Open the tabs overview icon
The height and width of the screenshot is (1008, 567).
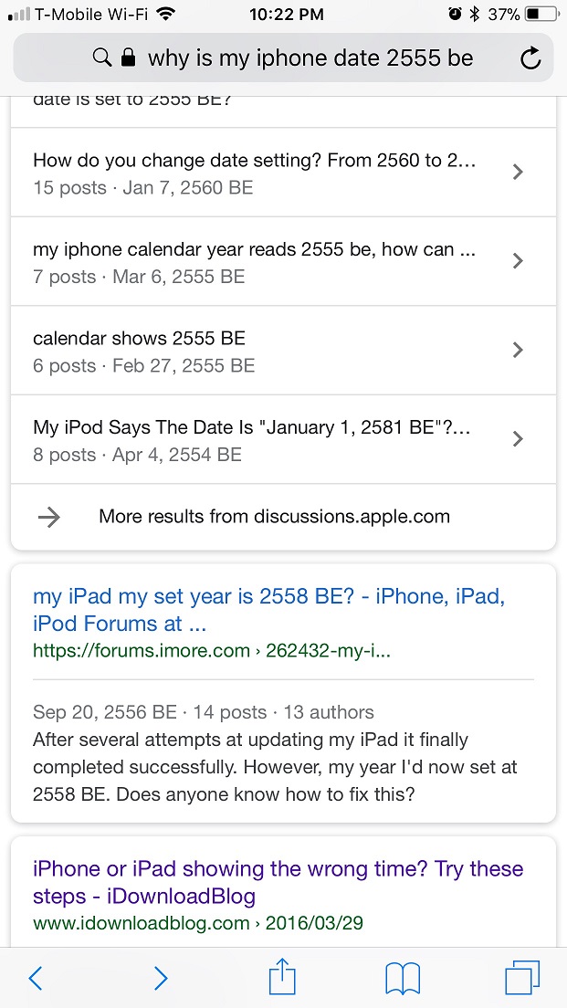coord(522,978)
